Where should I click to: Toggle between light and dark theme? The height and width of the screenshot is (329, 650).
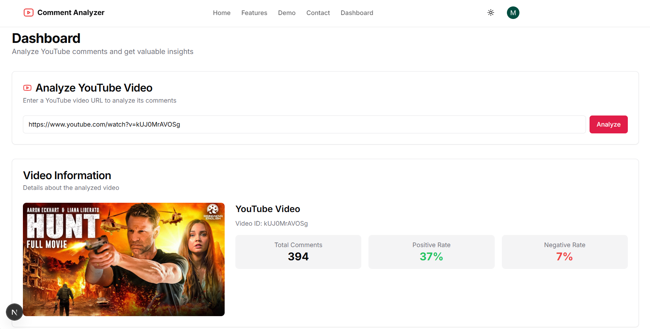[x=490, y=13]
